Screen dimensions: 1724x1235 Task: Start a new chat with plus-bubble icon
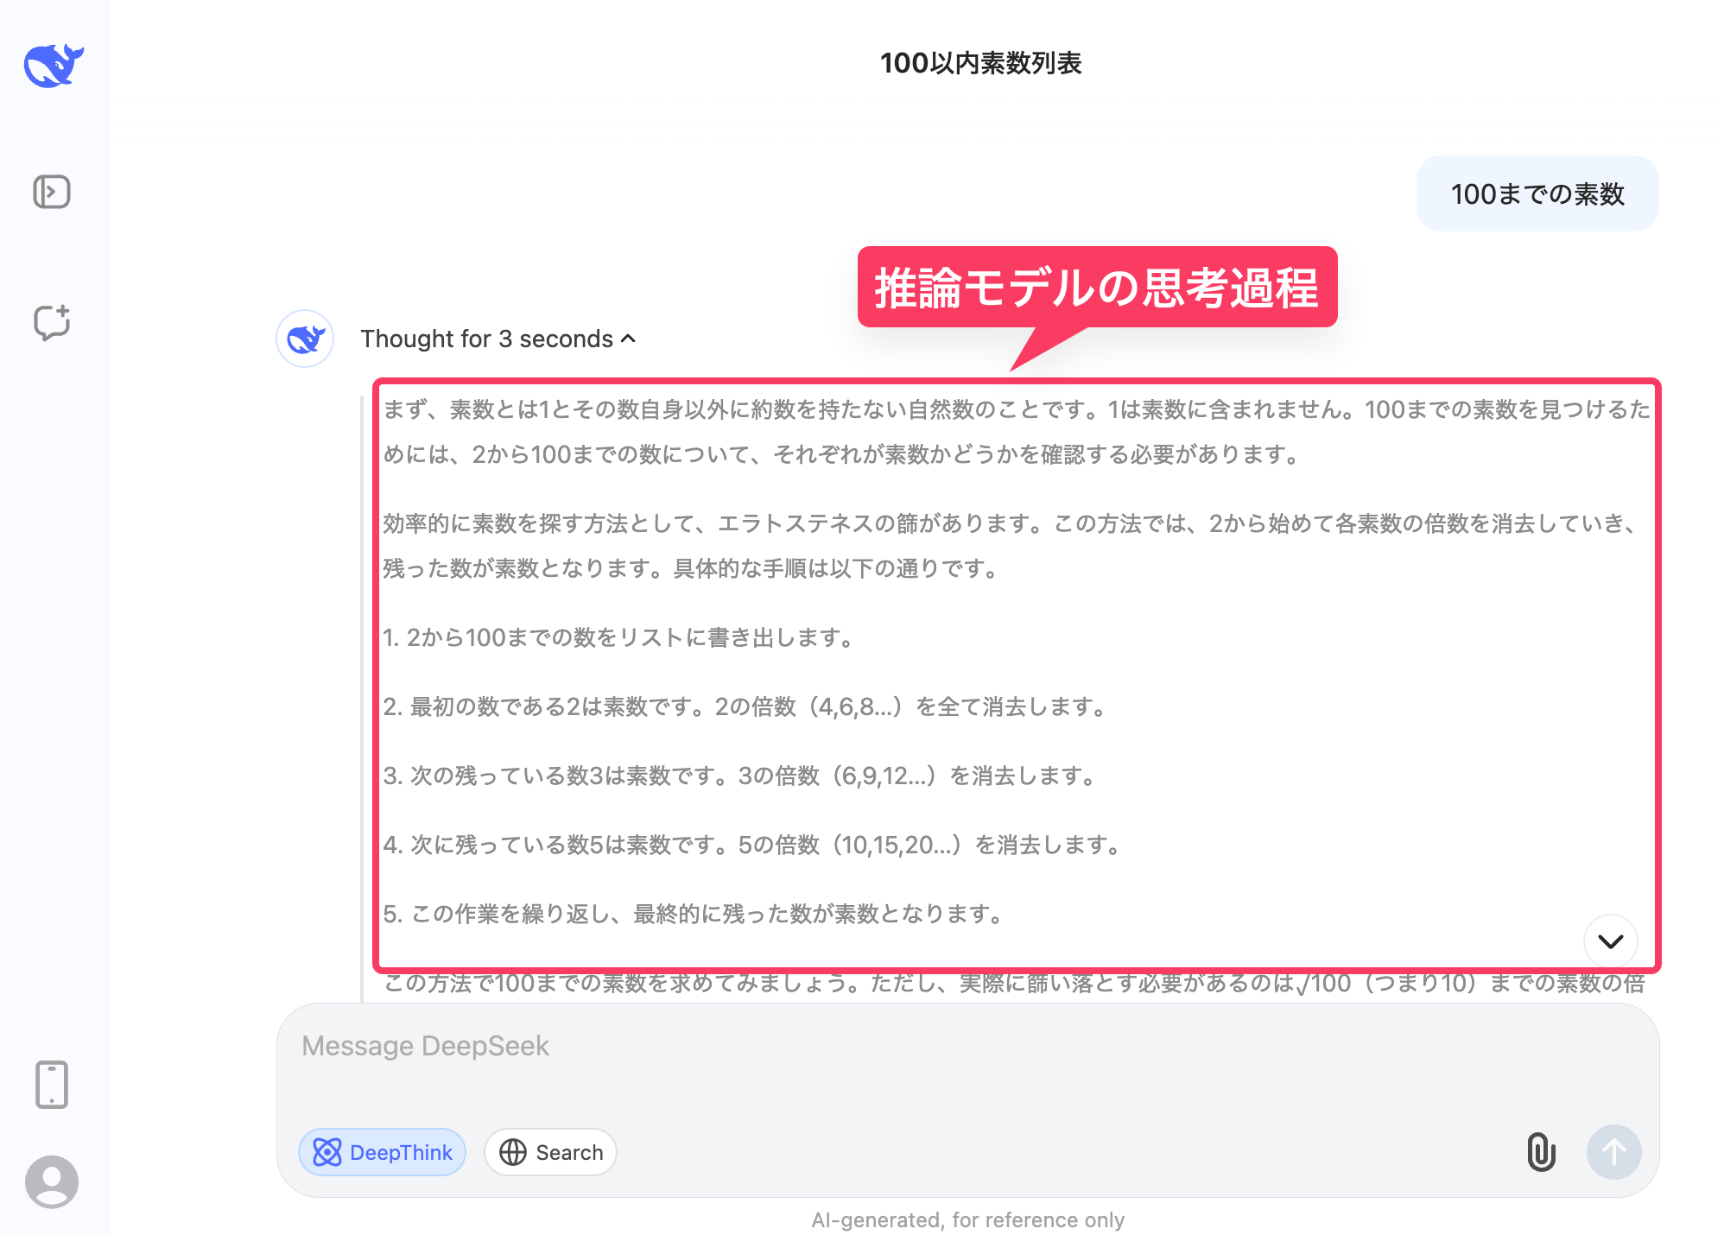tap(52, 322)
